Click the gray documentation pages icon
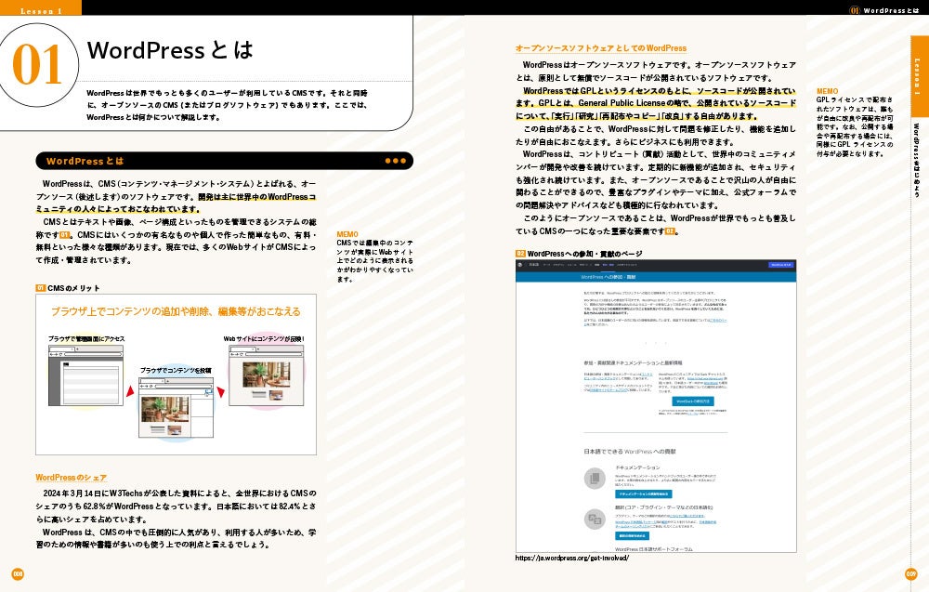The image size is (929, 592). 595,479
